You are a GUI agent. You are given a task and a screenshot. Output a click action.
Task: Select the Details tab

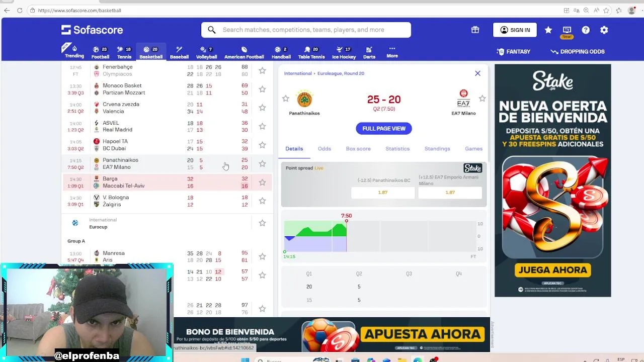(294, 149)
